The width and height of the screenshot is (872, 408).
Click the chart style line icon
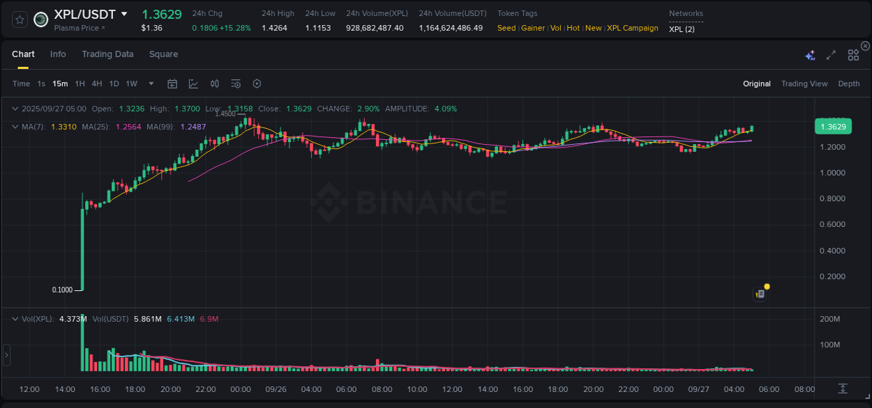(193, 83)
